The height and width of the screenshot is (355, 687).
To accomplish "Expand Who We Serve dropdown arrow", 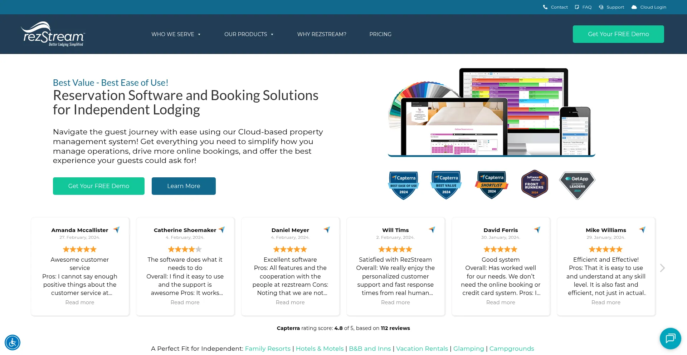I will (199, 34).
